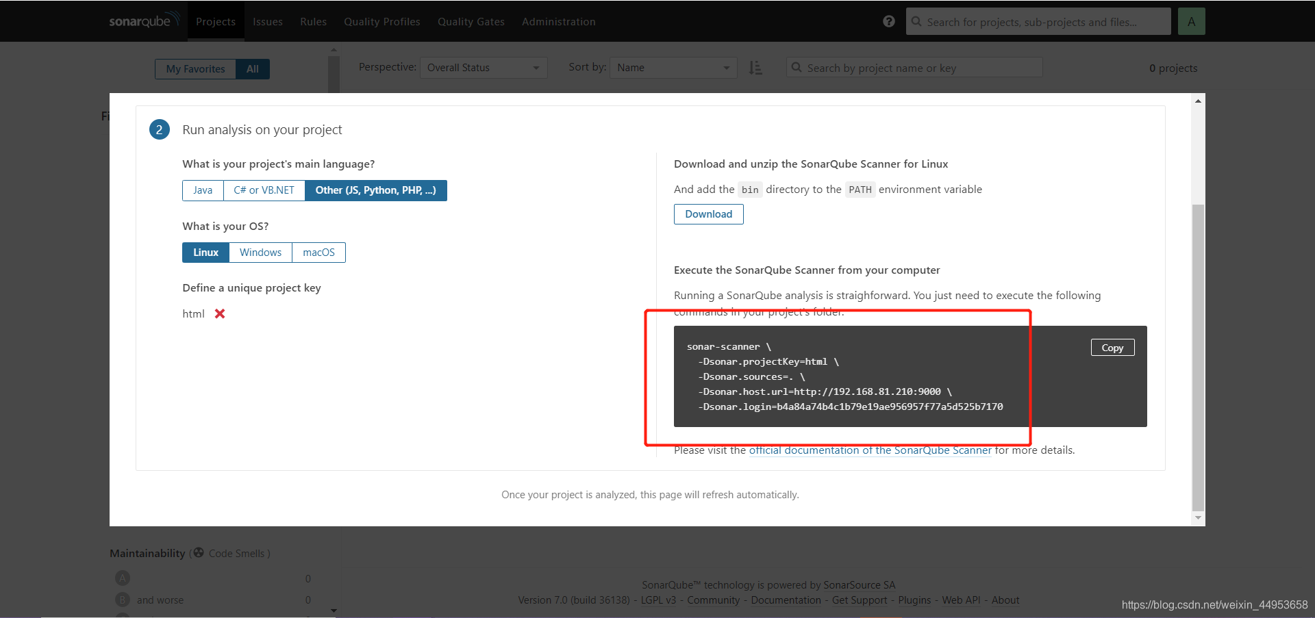The image size is (1315, 618).
Task: Choose Linux as the OS
Action: [205, 253]
